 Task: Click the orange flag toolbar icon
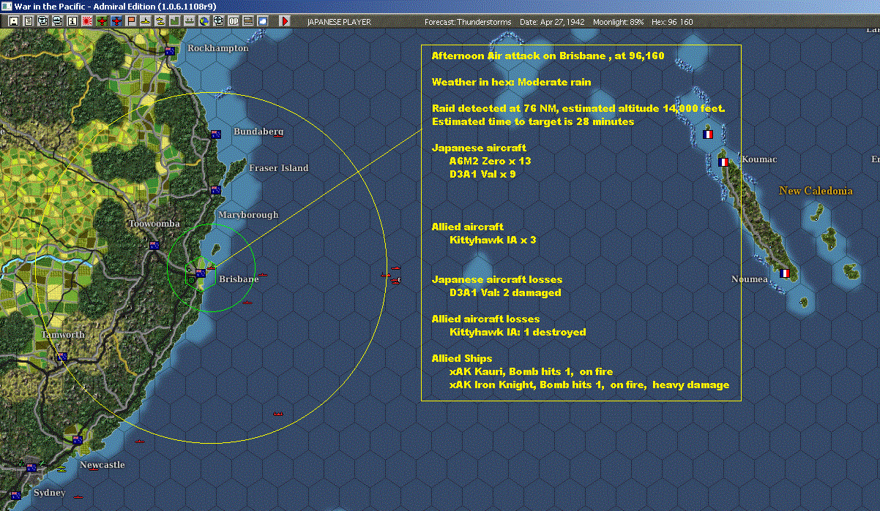coord(131,21)
